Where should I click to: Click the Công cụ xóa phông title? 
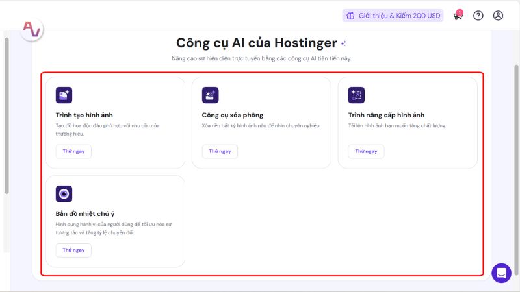point(233,115)
